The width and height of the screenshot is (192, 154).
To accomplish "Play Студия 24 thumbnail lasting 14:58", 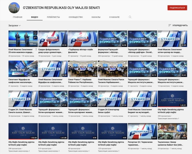I will tap(23, 99).
